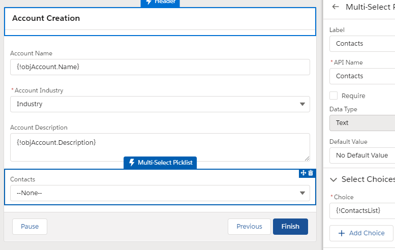Open the Contacts --None-- dropdown
The image size is (395, 250).
tap(160, 193)
